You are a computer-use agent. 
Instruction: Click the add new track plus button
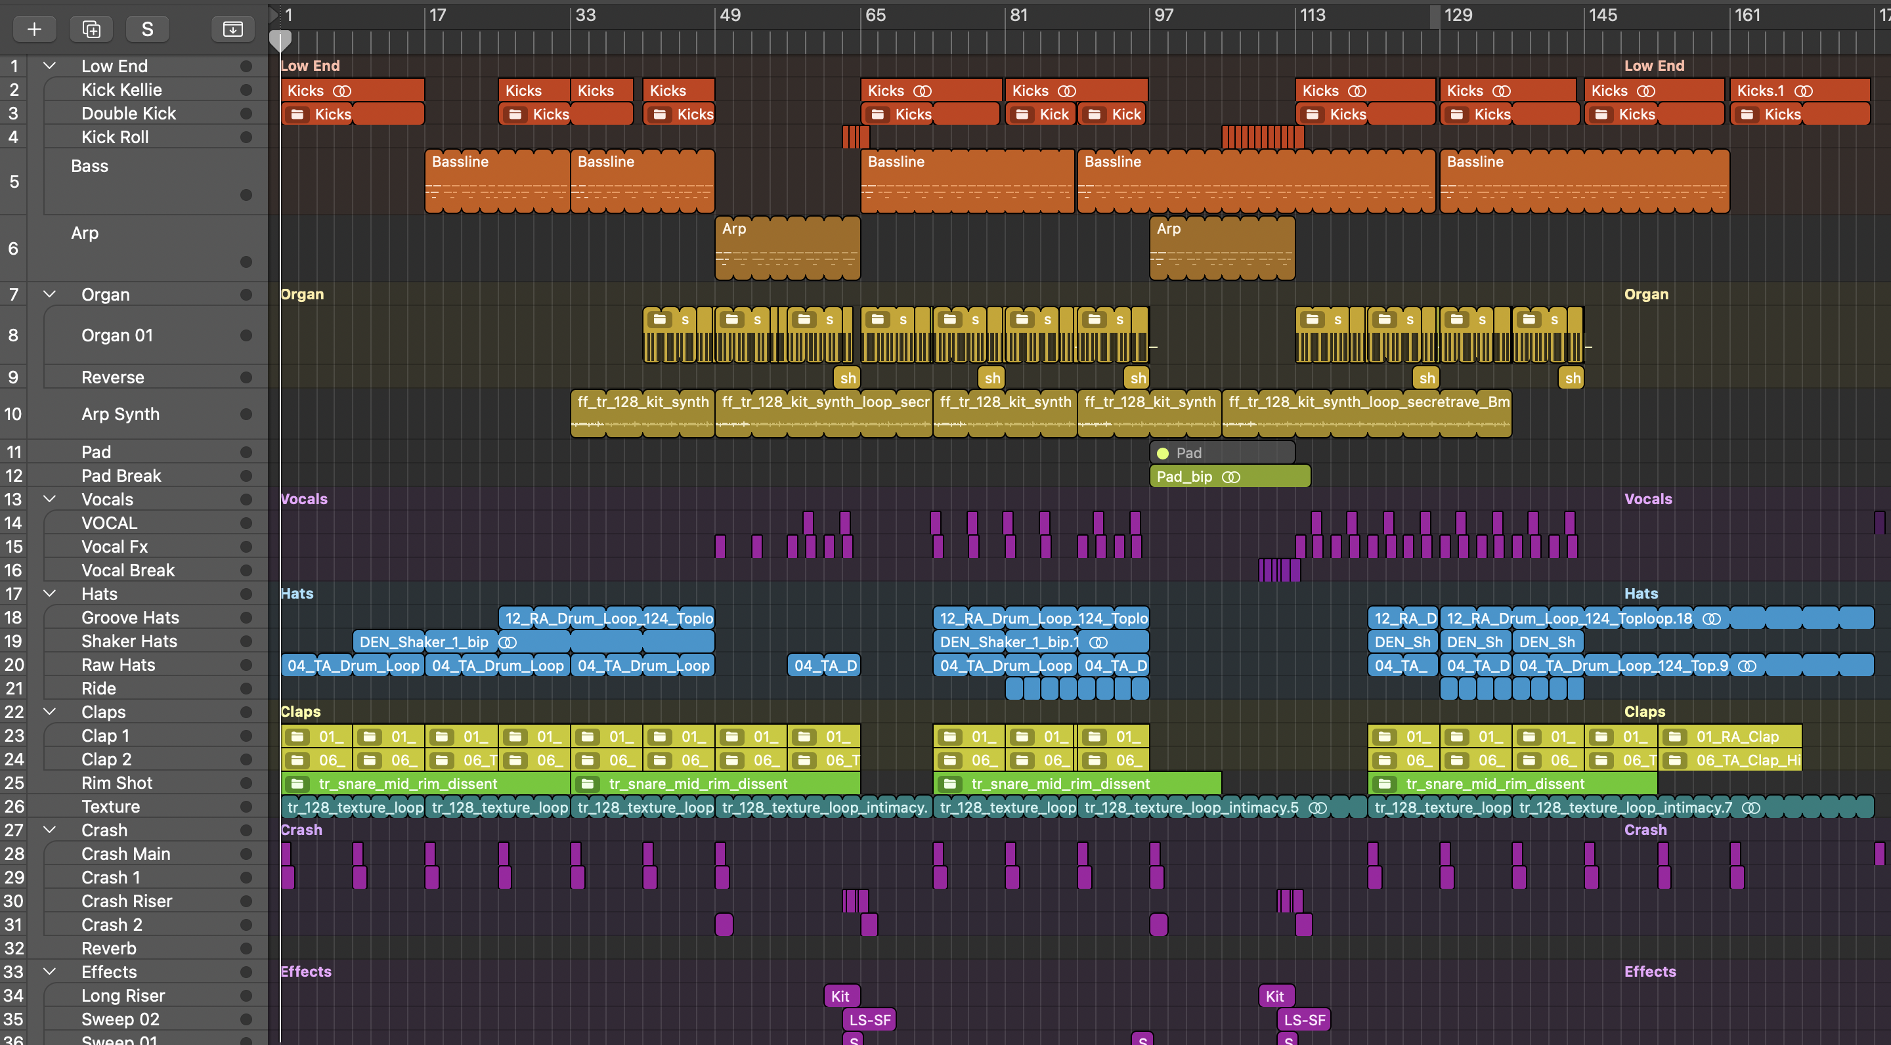tap(33, 29)
